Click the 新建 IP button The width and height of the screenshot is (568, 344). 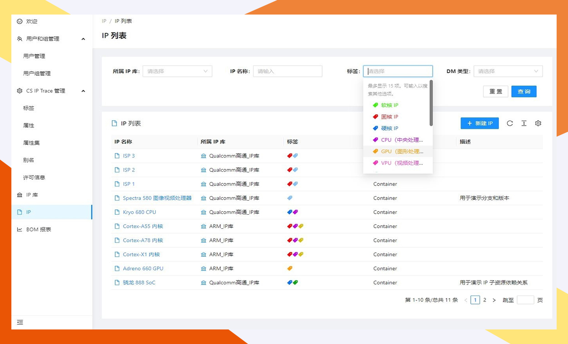point(480,123)
